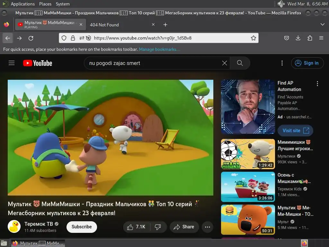Screen dimensions: 329x247
Task: Close the Мультик МиМиМишки tab
Action: pos(81,24)
